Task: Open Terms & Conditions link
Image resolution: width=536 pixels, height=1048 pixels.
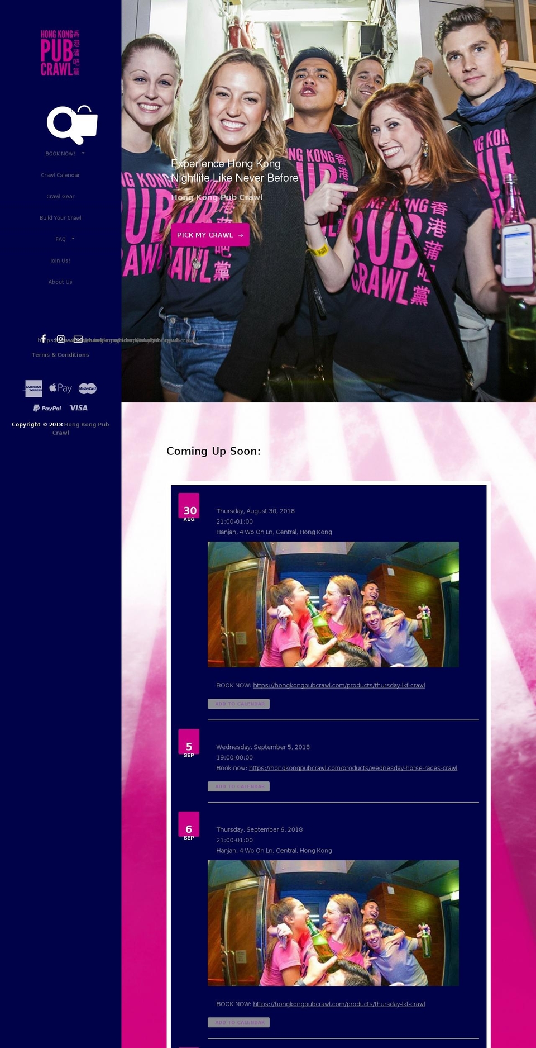Action: click(60, 355)
